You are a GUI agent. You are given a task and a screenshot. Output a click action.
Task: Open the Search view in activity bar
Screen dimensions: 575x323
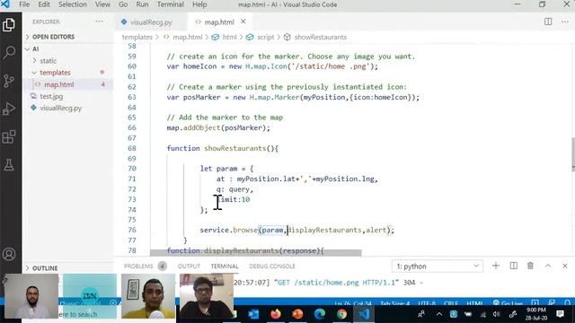(9, 52)
